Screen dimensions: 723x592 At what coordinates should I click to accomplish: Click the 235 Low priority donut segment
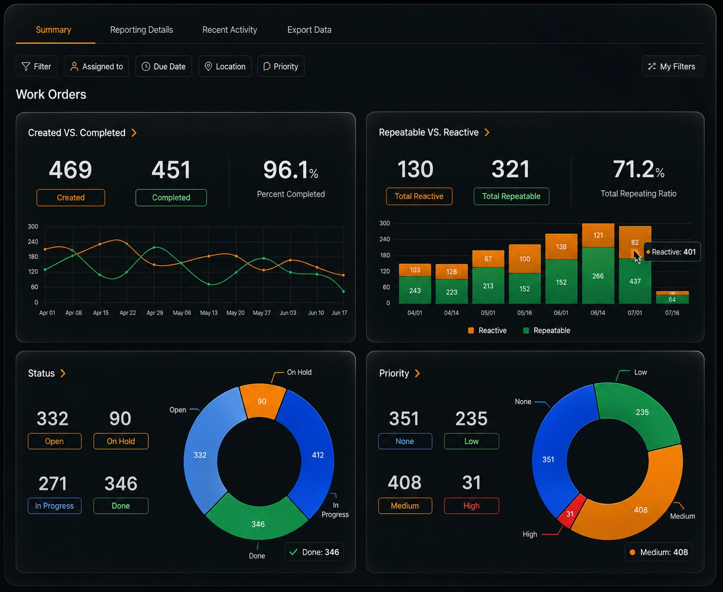coord(642,412)
